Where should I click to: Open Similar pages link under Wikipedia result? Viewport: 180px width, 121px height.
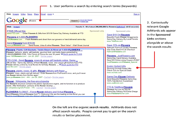point(50,88)
